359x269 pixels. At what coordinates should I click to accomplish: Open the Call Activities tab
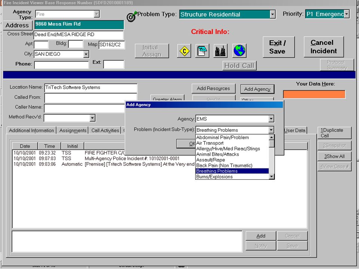[x=105, y=130]
